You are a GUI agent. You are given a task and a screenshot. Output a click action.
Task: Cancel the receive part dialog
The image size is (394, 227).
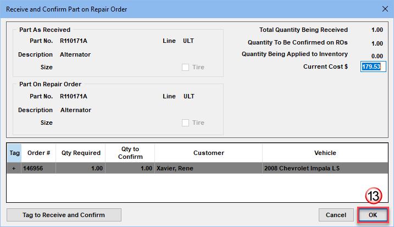click(x=336, y=214)
